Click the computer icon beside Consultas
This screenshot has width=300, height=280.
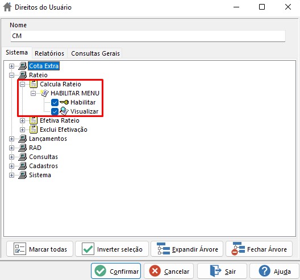pyautogui.click(x=23, y=157)
